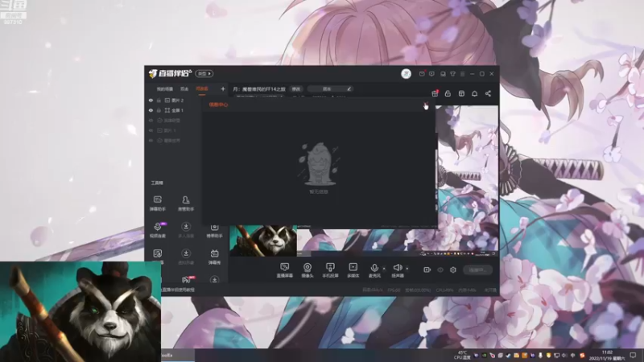Screen dimensions: 644x362
Task: Open the skin T-shirt icon in title bar
Action: click(452, 74)
